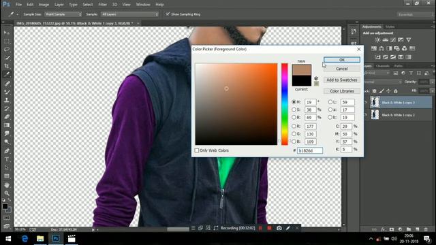Stop the screen recording

point(269,228)
